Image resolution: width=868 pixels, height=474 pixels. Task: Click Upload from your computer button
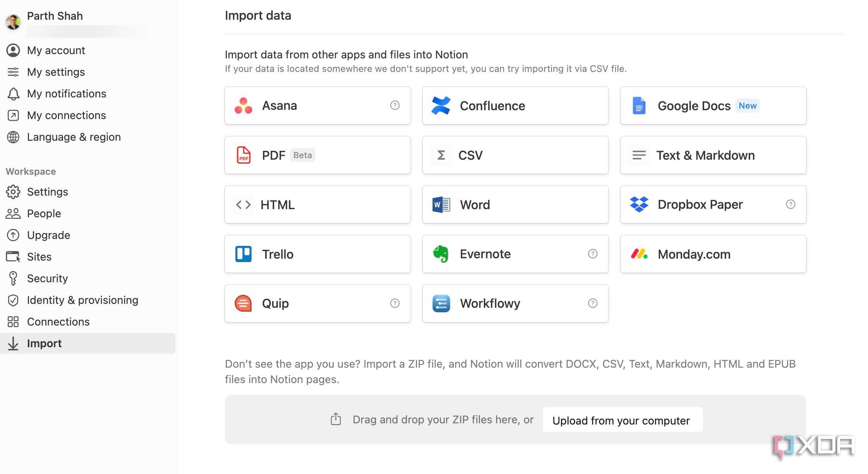623,420
